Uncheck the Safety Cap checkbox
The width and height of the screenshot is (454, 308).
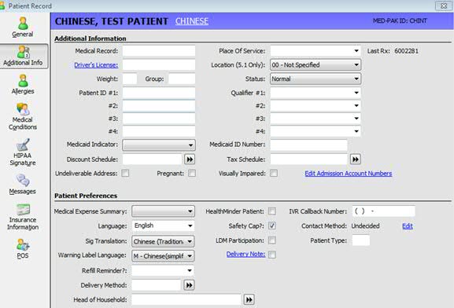click(x=272, y=225)
